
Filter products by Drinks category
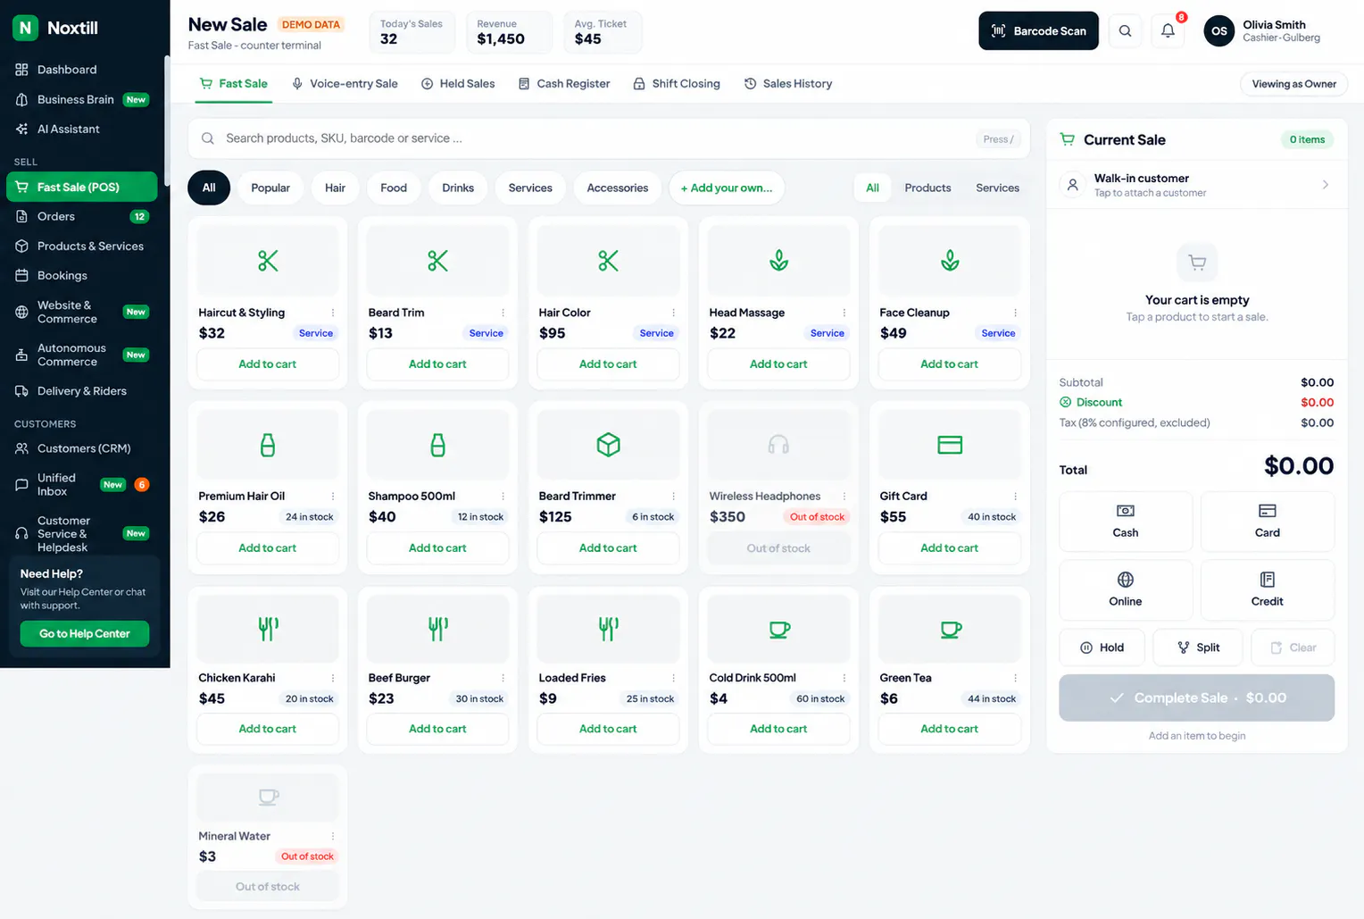coord(458,188)
